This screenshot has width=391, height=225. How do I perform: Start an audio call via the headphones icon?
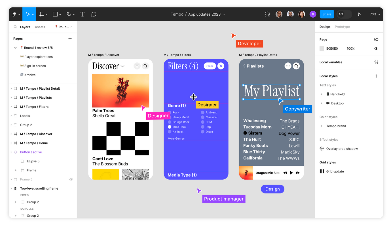pyautogui.click(x=267, y=14)
